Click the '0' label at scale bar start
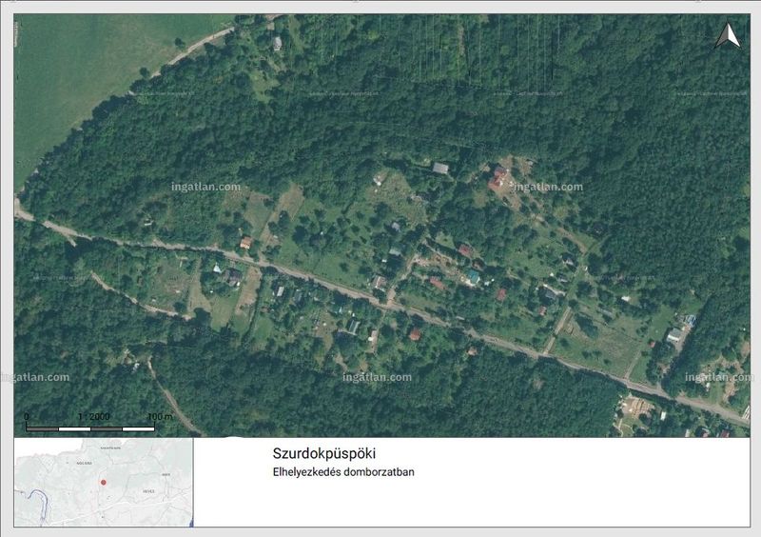 pyautogui.click(x=27, y=416)
